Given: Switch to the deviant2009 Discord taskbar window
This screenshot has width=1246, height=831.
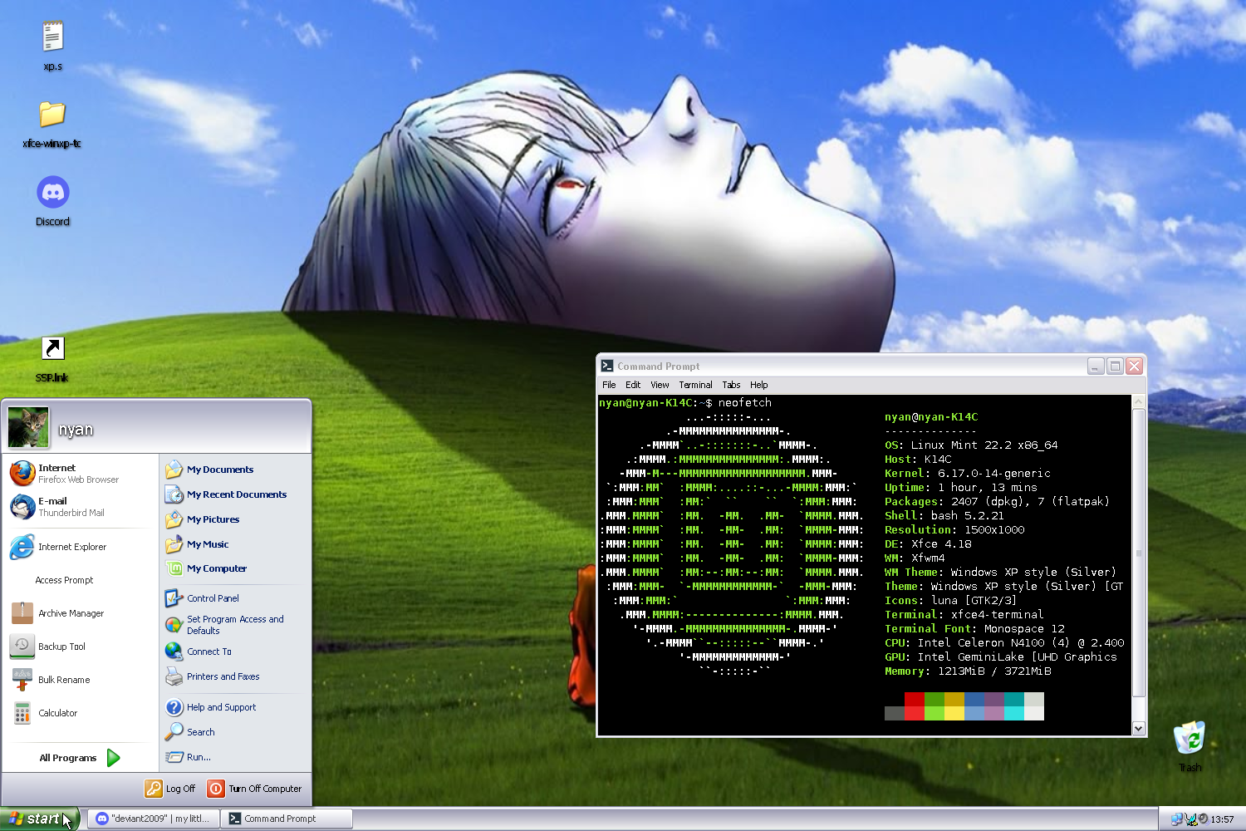Looking at the screenshot, I should (x=154, y=819).
